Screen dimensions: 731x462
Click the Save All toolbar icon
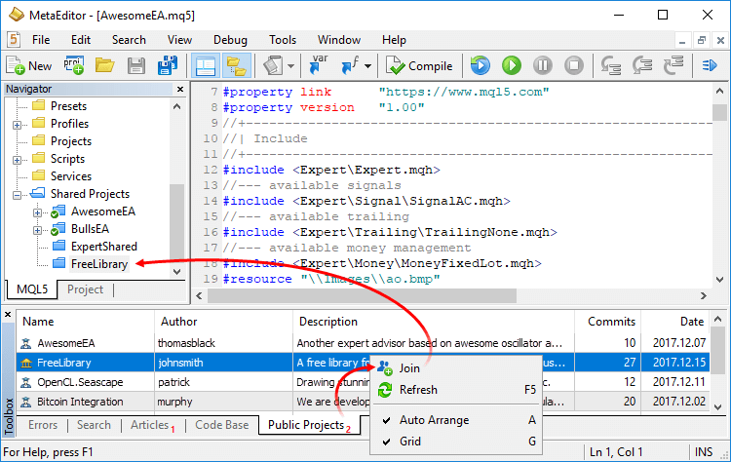coord(168,65)
